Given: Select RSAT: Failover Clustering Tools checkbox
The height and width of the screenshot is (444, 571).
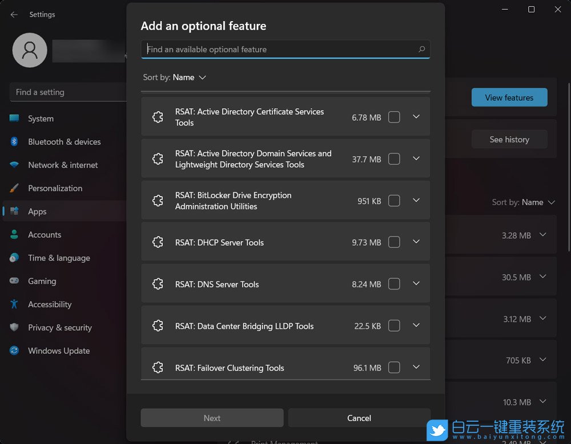Looking at the screenshot, I should 394,368.
